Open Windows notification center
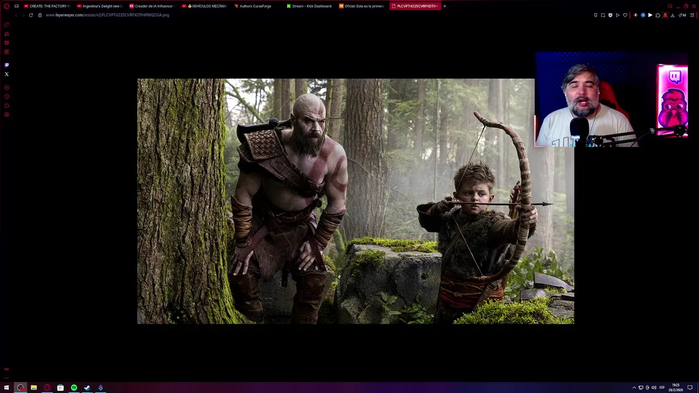Viewport: 699px width, 393px height. click(690, 388)
